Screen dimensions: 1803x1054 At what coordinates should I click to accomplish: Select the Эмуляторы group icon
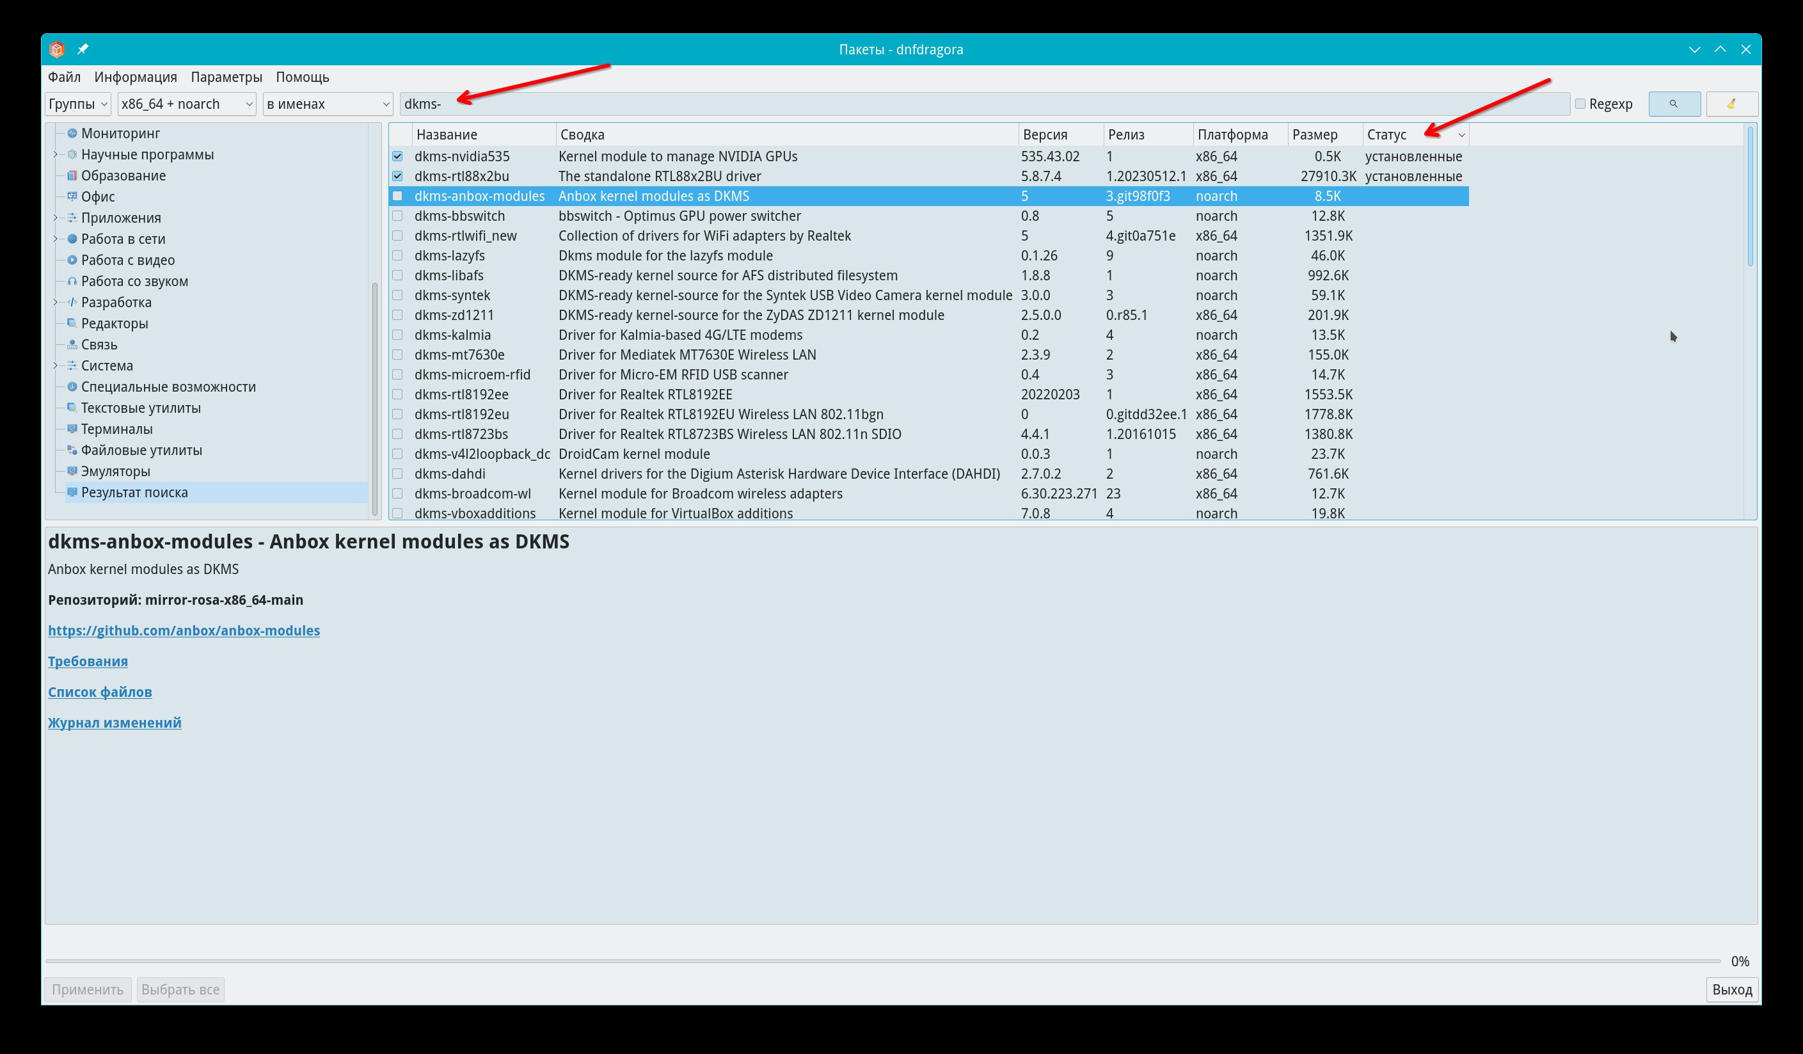pos(72,471)
